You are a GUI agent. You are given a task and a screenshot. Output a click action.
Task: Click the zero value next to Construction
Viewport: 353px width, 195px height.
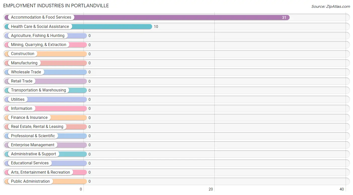[x=89, y=54]
